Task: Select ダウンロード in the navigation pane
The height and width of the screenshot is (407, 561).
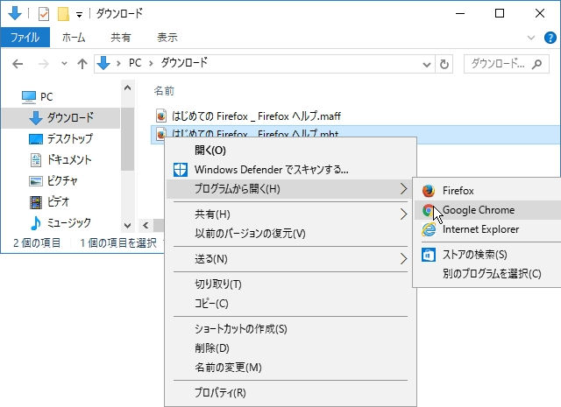Action: pos(60,117)
